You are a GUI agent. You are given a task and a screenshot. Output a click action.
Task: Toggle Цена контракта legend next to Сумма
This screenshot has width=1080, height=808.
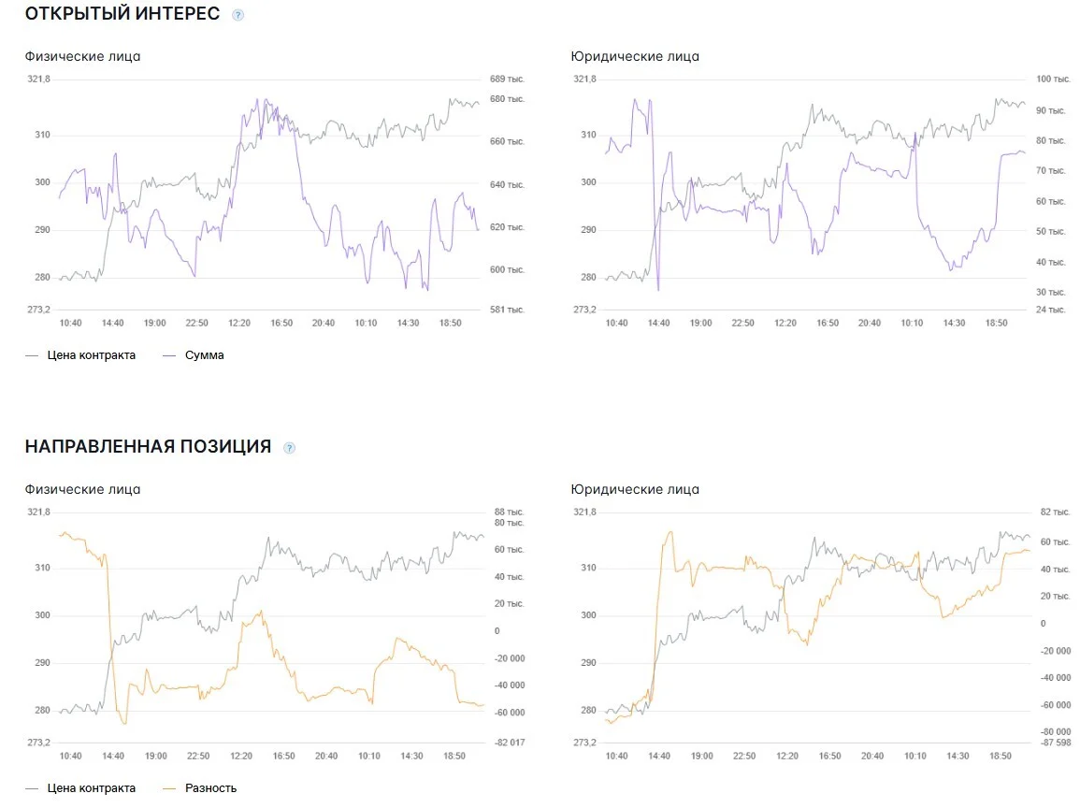[x=91, y=355]
